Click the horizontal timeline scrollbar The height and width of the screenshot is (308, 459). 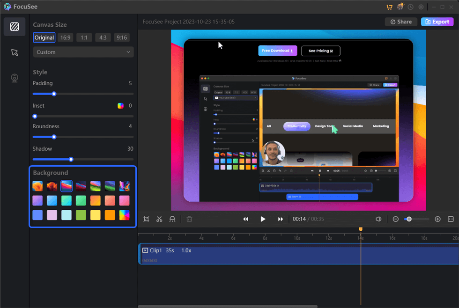tap(228, 306)
